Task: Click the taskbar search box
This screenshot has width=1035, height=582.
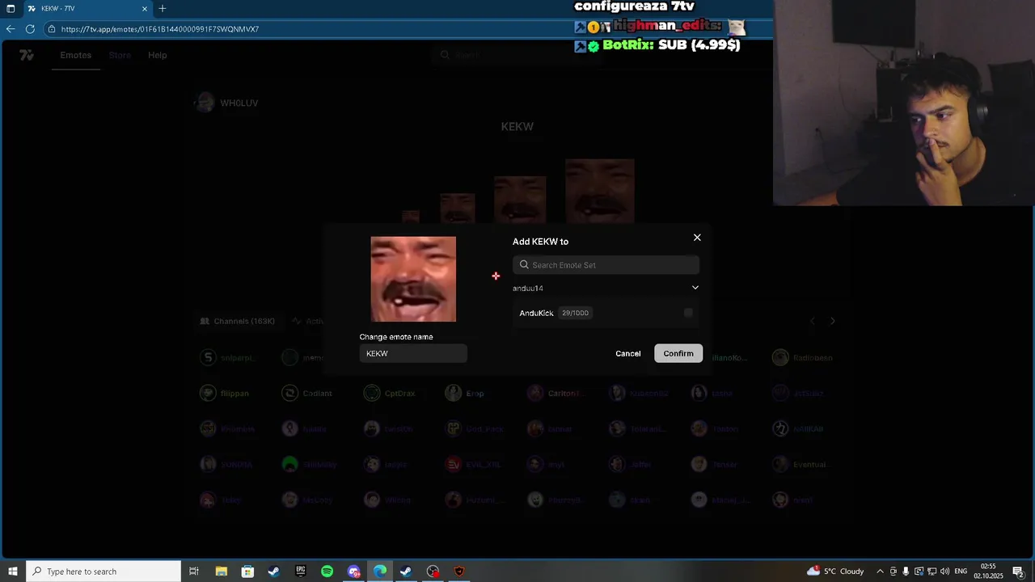Action: [103, 571]
